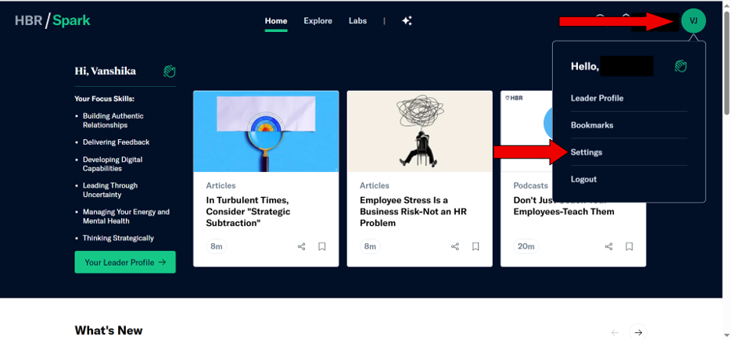Open Employee Stress Is a Business Risk article
Viewport: 732px width, 347px height.
point(405,211)
